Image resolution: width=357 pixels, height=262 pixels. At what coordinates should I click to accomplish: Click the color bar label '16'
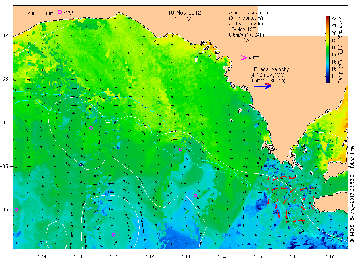click(x=334, y=62)
